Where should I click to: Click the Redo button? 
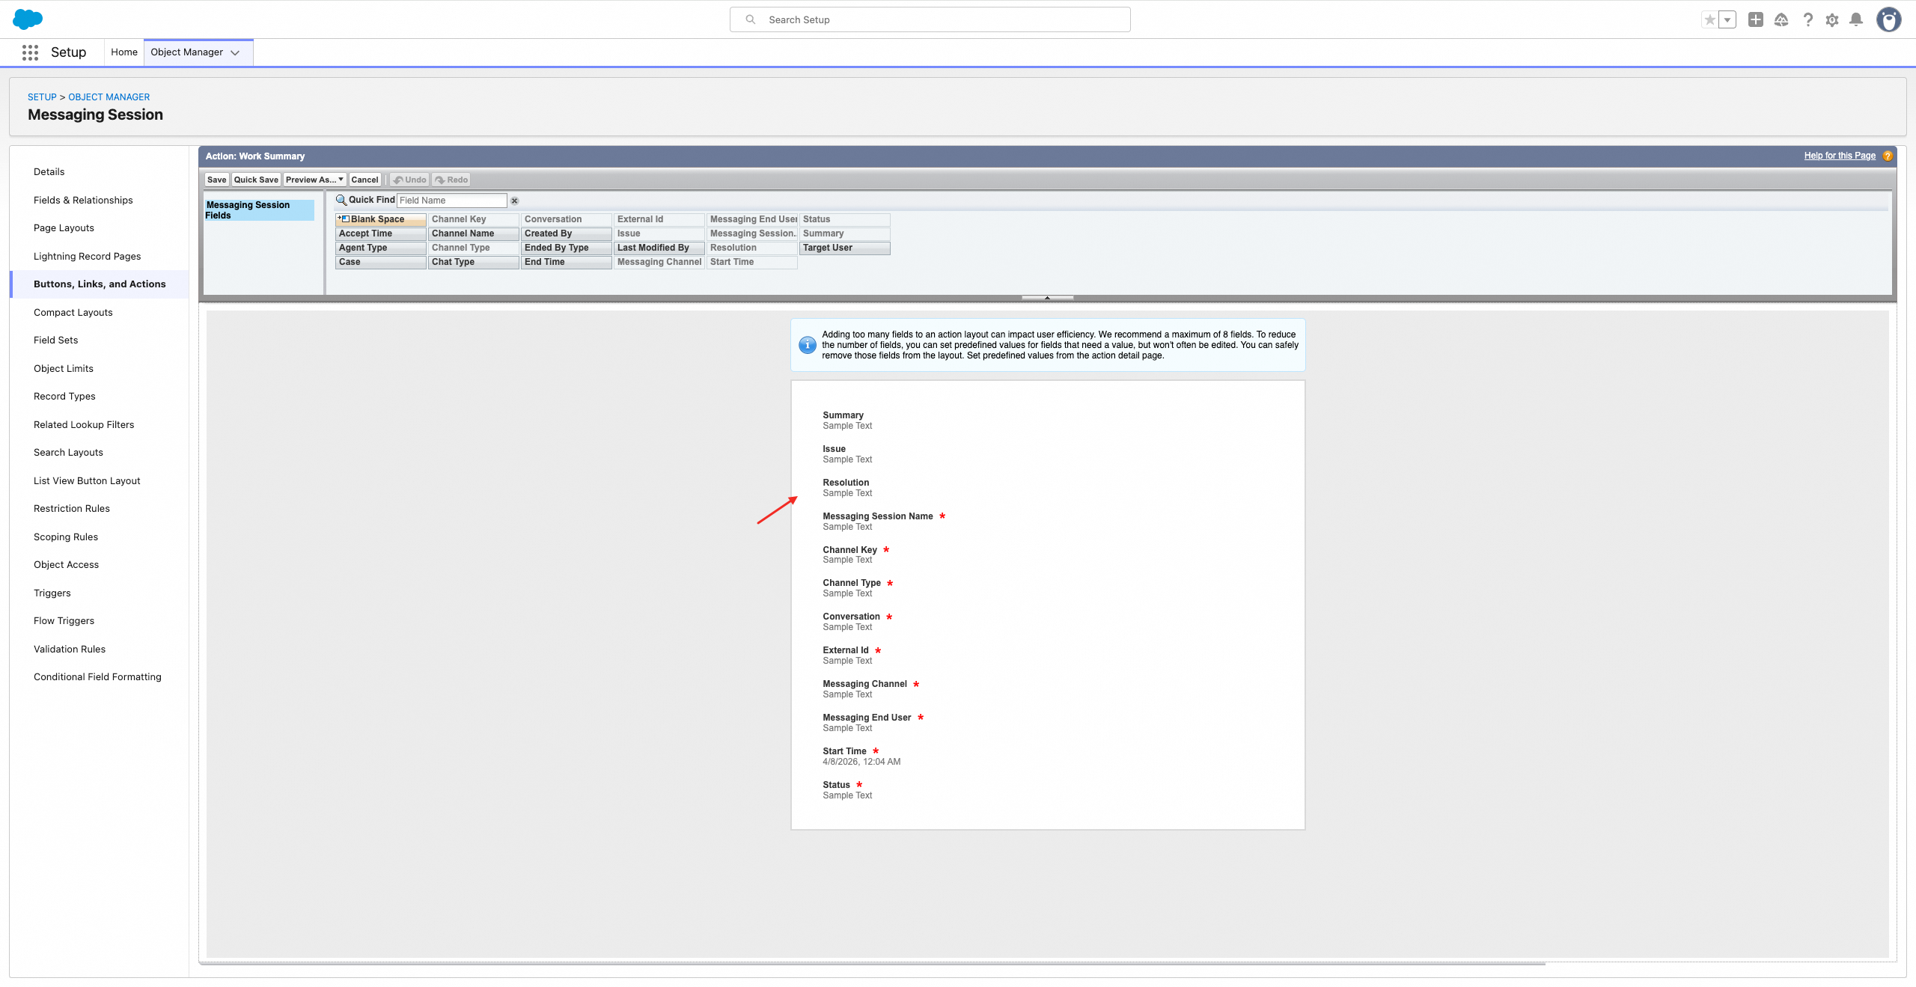point(452,180)
